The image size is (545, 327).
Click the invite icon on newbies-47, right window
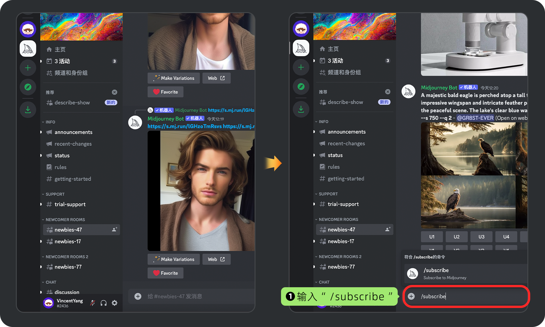(x=388, y=229)
